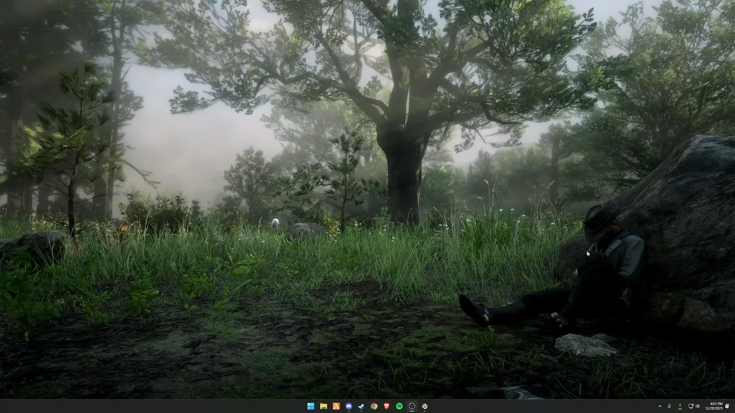Open the network status icon
The width and height of the screenshot is (735, 413).
pos(691,406)
